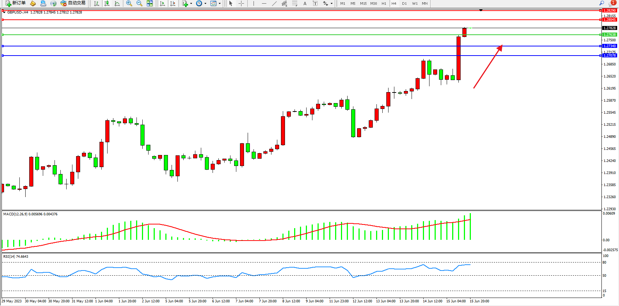Expand the periods clock dropdown arrow
Screen dimensions: 619x306
pos(205,4)
